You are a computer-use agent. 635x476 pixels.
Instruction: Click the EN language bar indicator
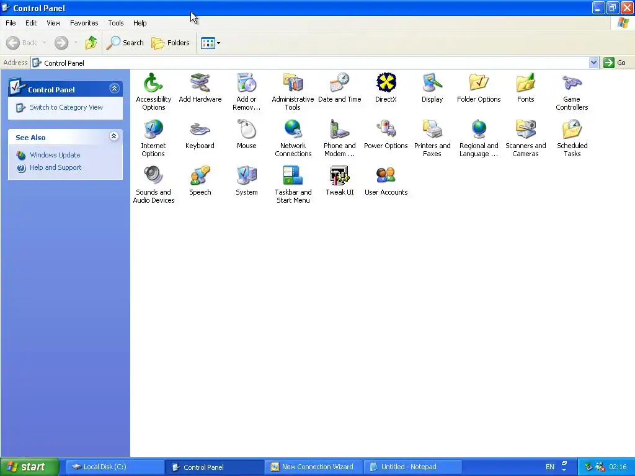pyautogui.click(x=549, y=467)
